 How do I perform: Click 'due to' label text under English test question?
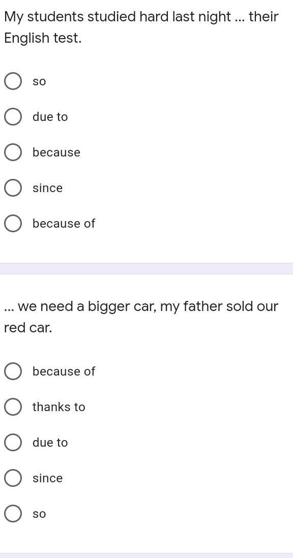click(50, 117)
